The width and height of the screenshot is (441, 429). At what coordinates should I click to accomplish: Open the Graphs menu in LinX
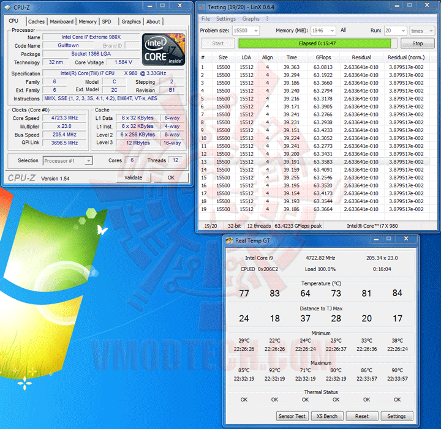(251, 19)
